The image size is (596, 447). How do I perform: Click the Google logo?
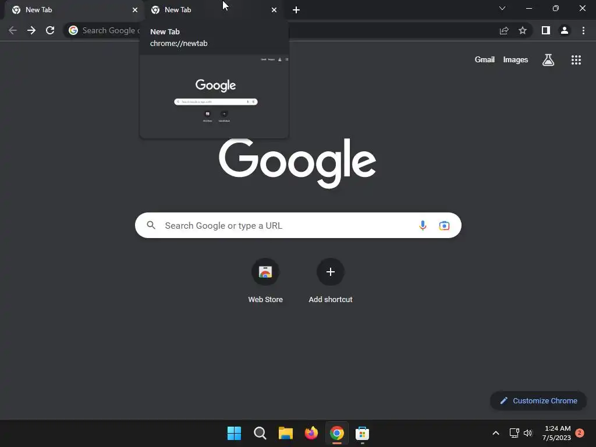(297, 163)
